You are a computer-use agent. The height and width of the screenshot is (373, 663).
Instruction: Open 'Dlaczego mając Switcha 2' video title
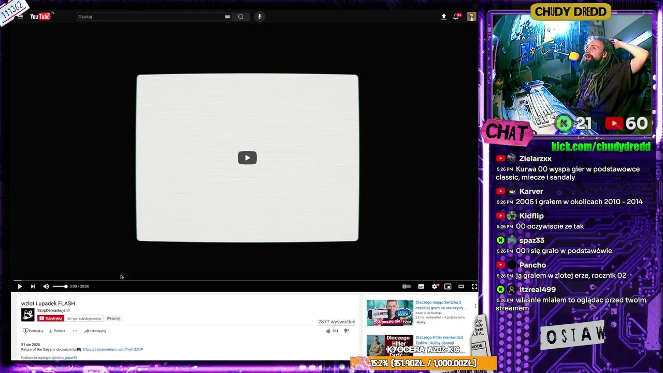tap(441, 305)
